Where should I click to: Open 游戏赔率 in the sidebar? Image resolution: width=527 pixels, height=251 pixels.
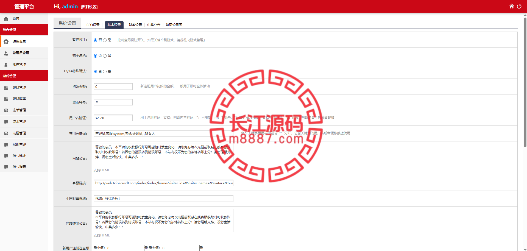click(24, 99)
